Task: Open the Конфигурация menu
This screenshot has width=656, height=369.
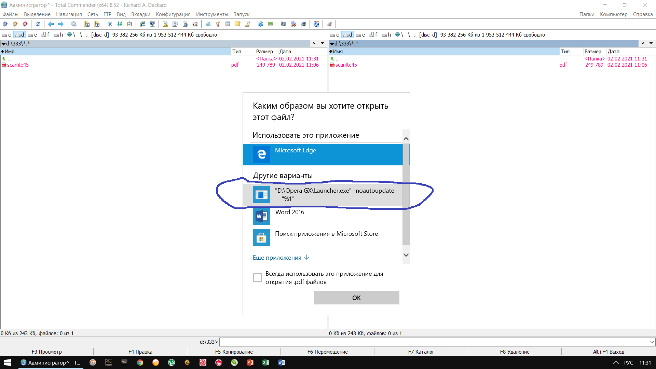Action: click(173, 14)
